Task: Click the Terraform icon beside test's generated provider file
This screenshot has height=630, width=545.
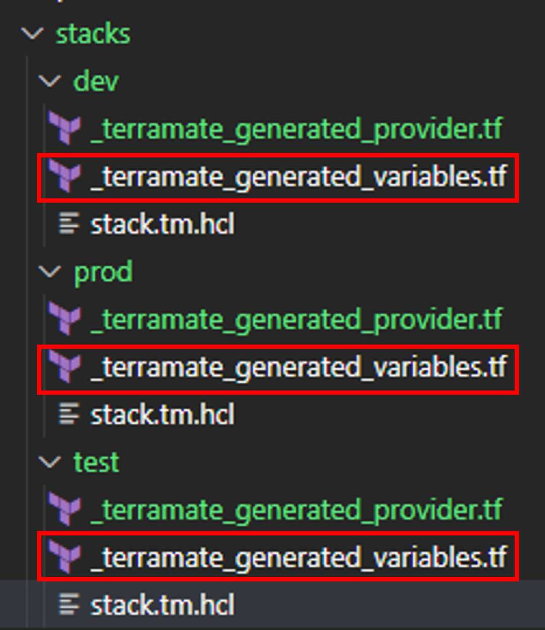Action: (65, 509)
